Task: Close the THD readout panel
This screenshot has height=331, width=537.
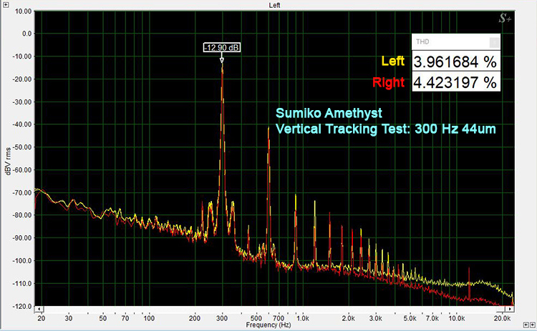Action: (493, 41)
